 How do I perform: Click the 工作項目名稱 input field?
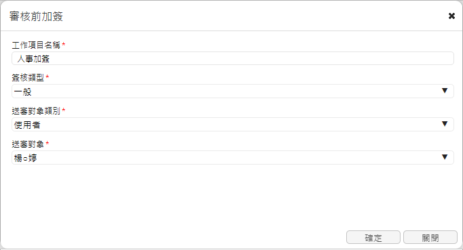point(233,58)
